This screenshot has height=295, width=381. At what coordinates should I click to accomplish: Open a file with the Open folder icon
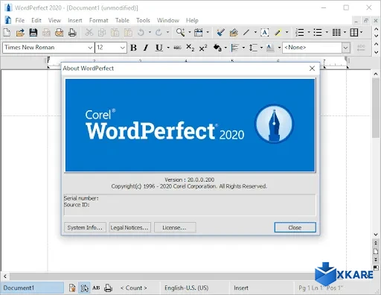coord(20,32)
